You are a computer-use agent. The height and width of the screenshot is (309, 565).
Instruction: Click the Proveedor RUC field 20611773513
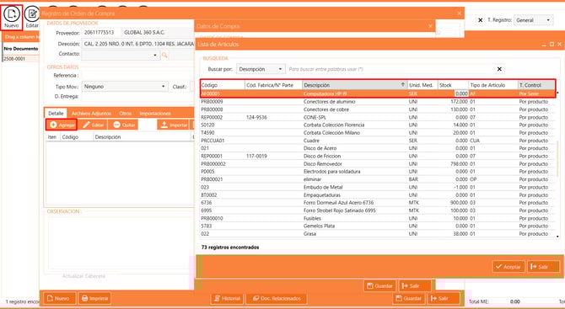[x=101, y=32]
